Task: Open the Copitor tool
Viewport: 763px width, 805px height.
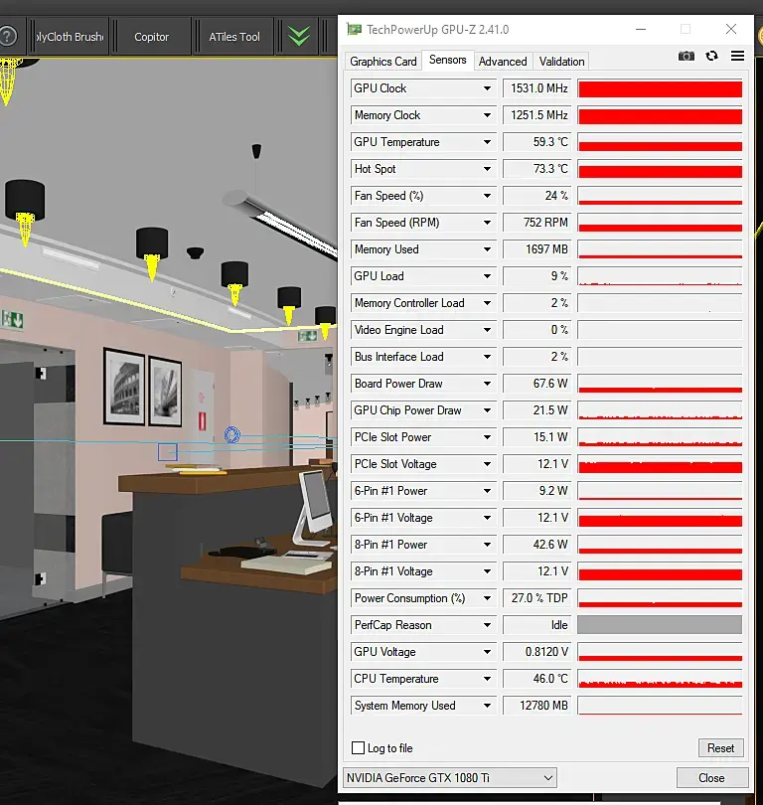Action: tap(151, 37)
